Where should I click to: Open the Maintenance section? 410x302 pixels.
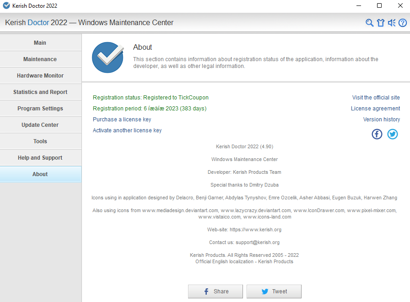41,59
